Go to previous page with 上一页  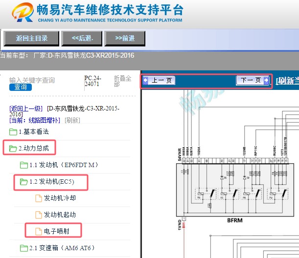(x=159, y=80)
